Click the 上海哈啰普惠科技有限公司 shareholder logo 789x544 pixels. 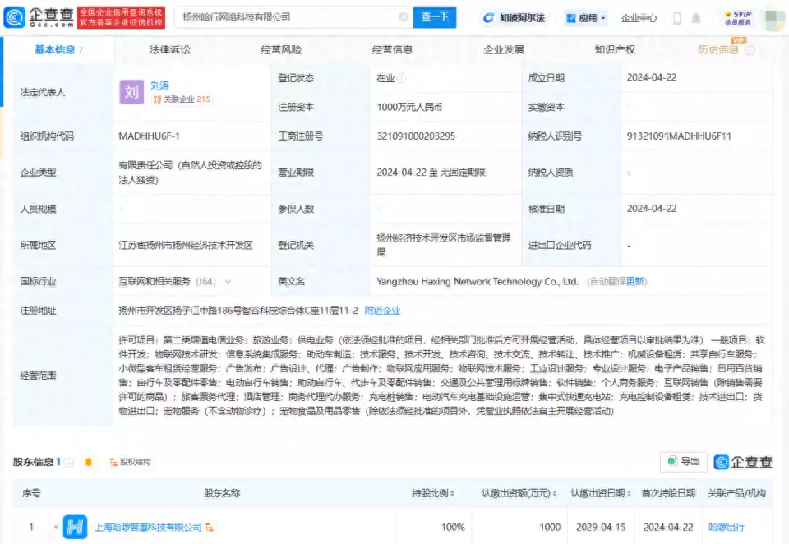75,527
